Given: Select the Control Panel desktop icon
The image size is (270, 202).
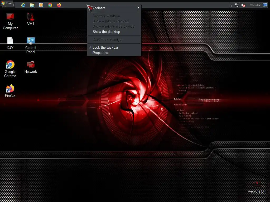Looking at the screenshot, I should (x=31, y=45).
